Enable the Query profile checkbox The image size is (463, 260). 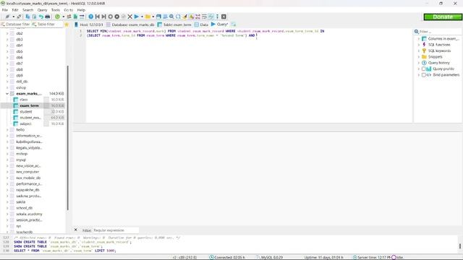424,69
